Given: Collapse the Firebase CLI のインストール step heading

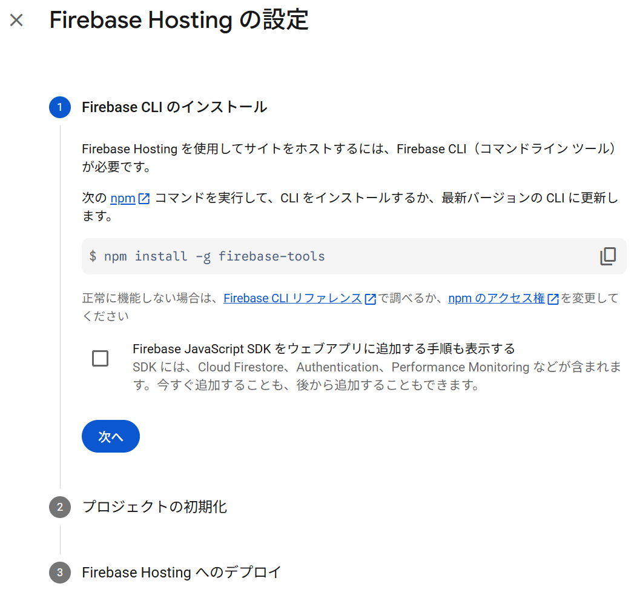Looking at the screenshot, I should [174, 107].
